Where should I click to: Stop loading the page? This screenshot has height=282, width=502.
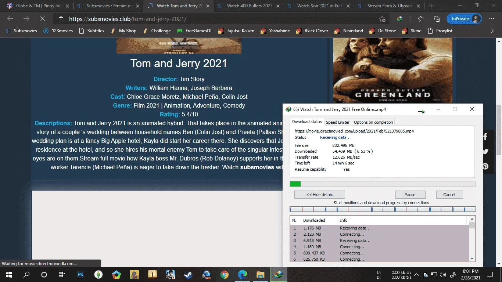43,19
